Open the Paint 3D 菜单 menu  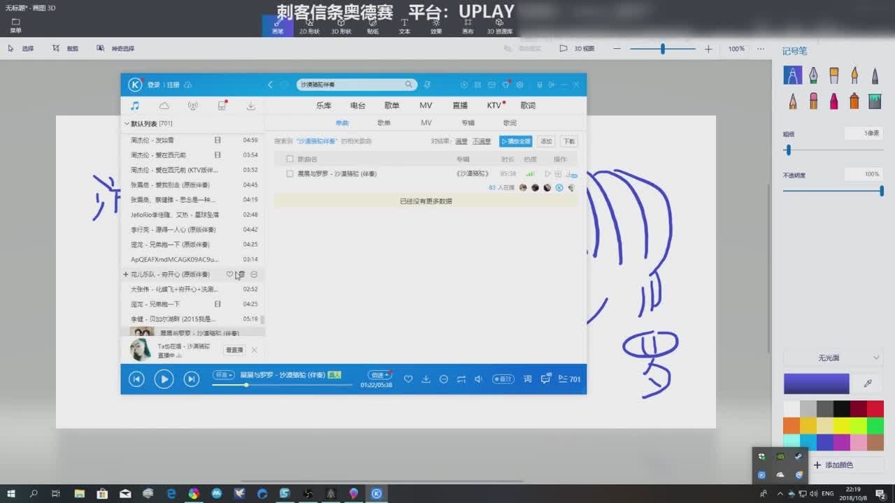pos(15,26)
